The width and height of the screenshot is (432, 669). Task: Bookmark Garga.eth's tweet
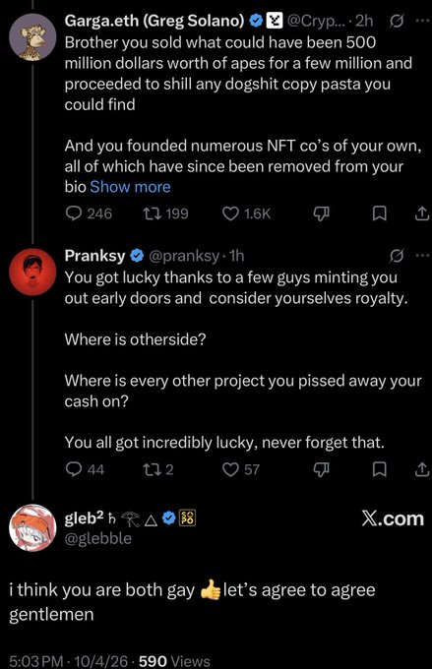click(x=380, y=213)
